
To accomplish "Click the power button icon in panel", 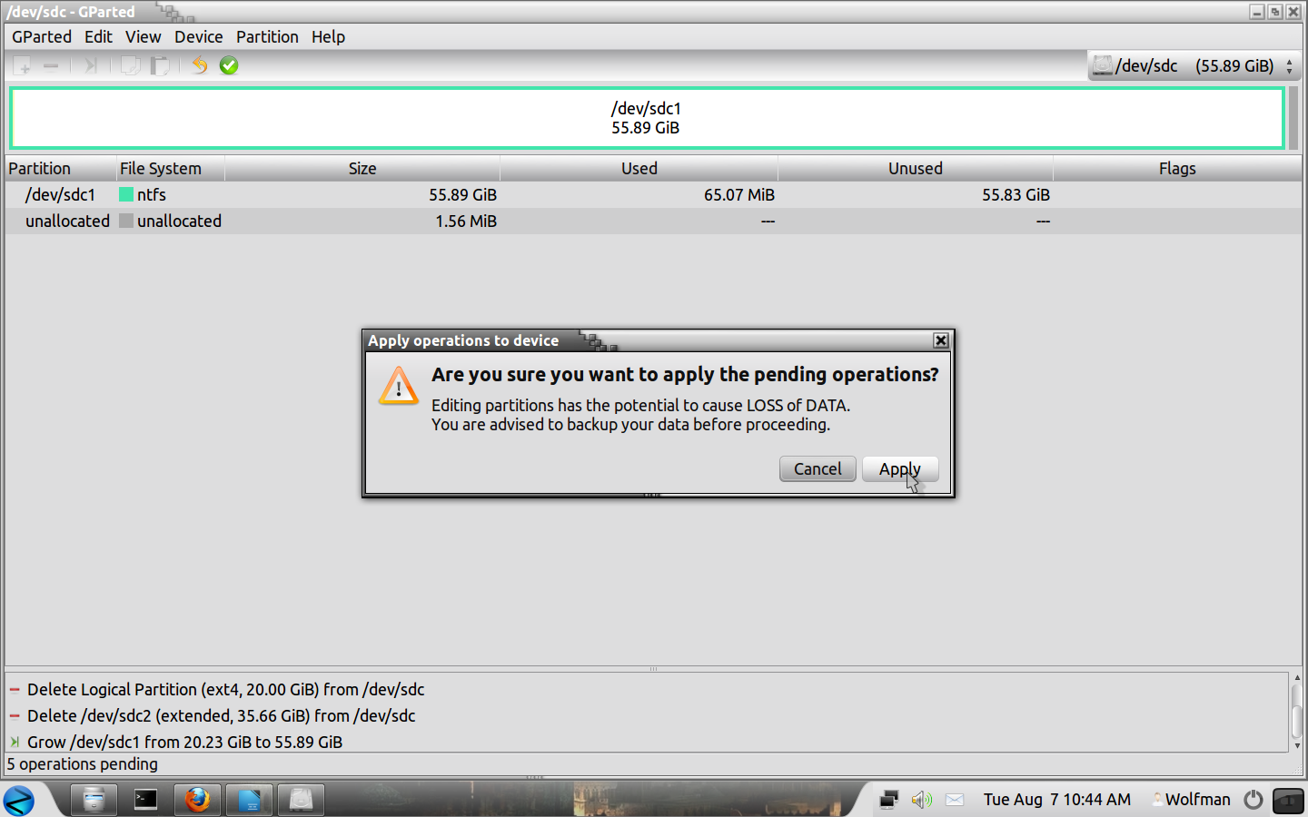I will pyautogui.click(x=1253, y=800).
